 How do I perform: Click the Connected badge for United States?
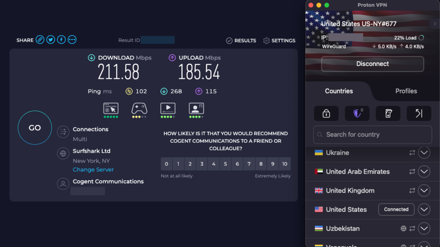pyautogui.click(x=396, y=209)
